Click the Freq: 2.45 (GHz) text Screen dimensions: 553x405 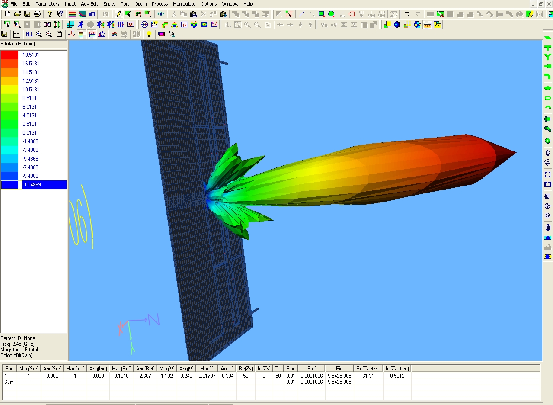pos(17,344)
